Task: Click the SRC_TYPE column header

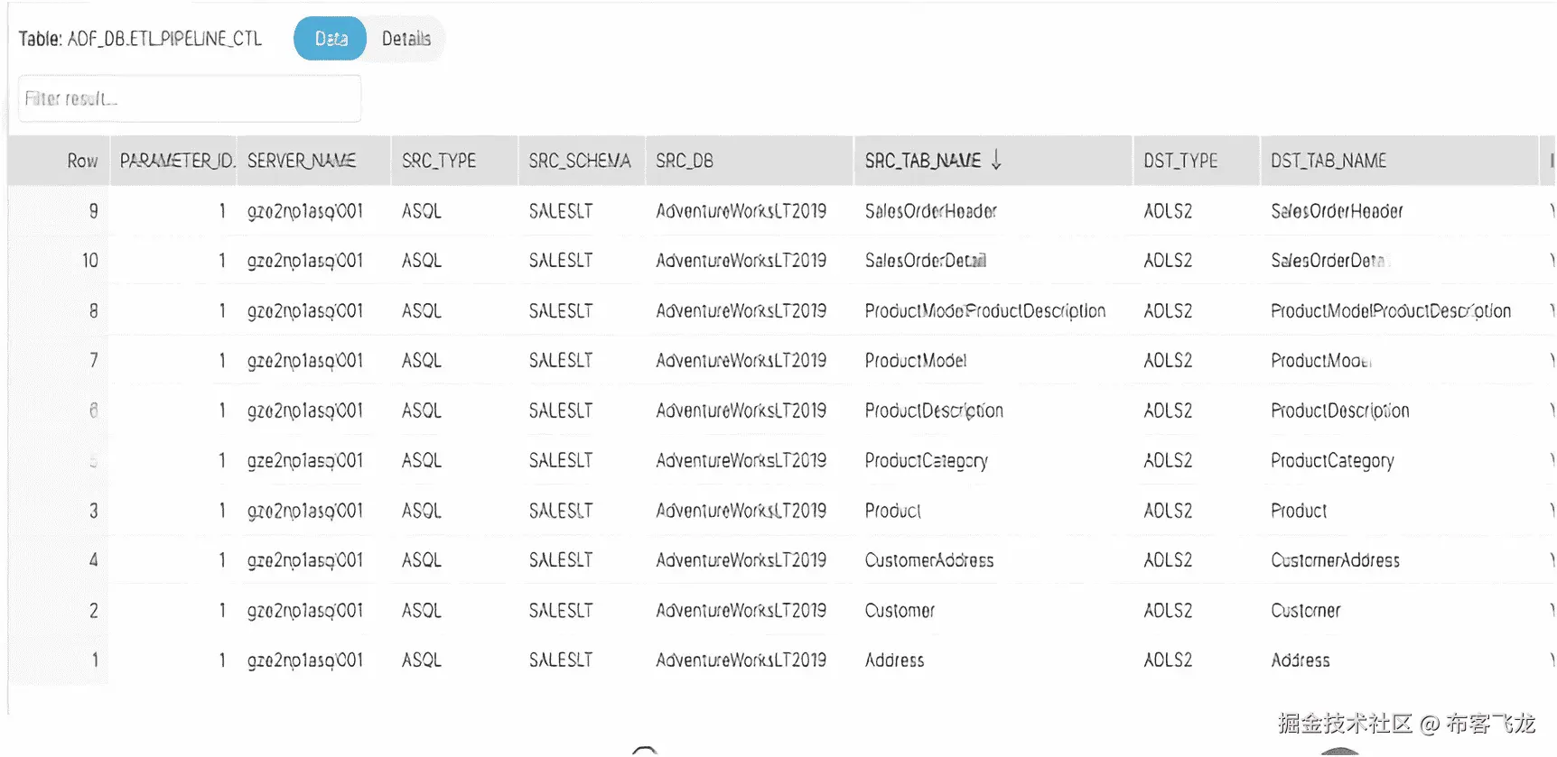Action: 439,161
